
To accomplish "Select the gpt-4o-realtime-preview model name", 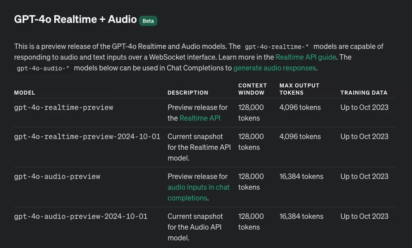I will tap(64, 108).
